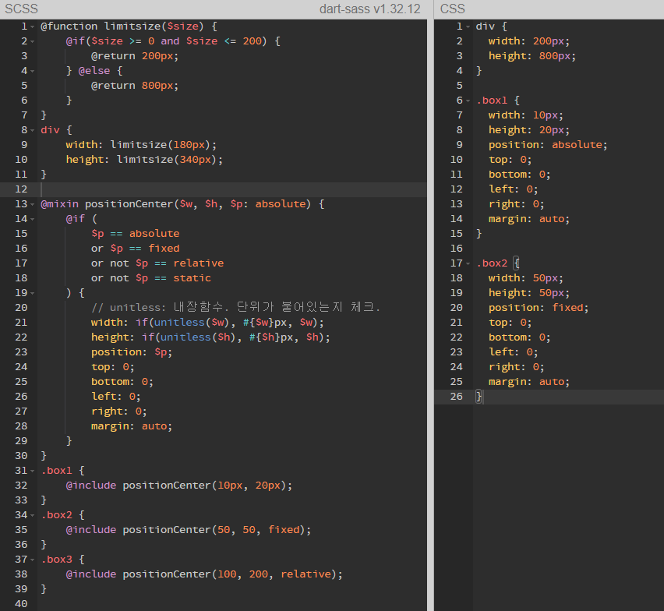This screenshot has height=611, width=664.
Task: Collapse the div block fold on SCSS line 8
Action: point(33,131)
